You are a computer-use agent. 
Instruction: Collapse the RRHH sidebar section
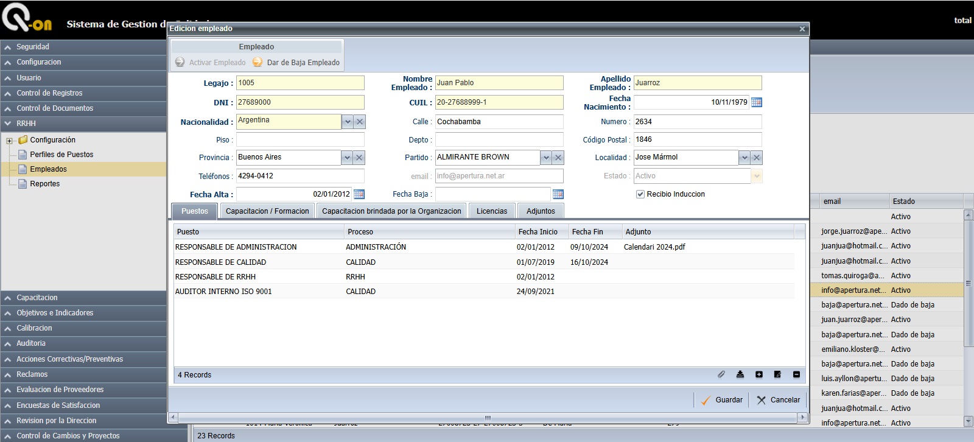(x=83, y=123)
